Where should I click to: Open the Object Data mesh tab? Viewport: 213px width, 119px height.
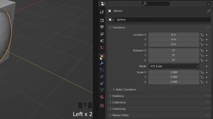[102, 90]
